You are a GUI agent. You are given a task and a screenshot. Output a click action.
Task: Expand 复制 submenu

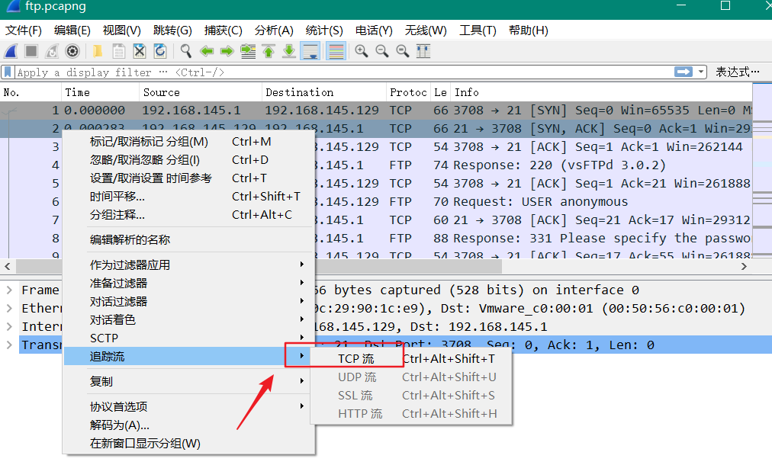tap(188, 381)
